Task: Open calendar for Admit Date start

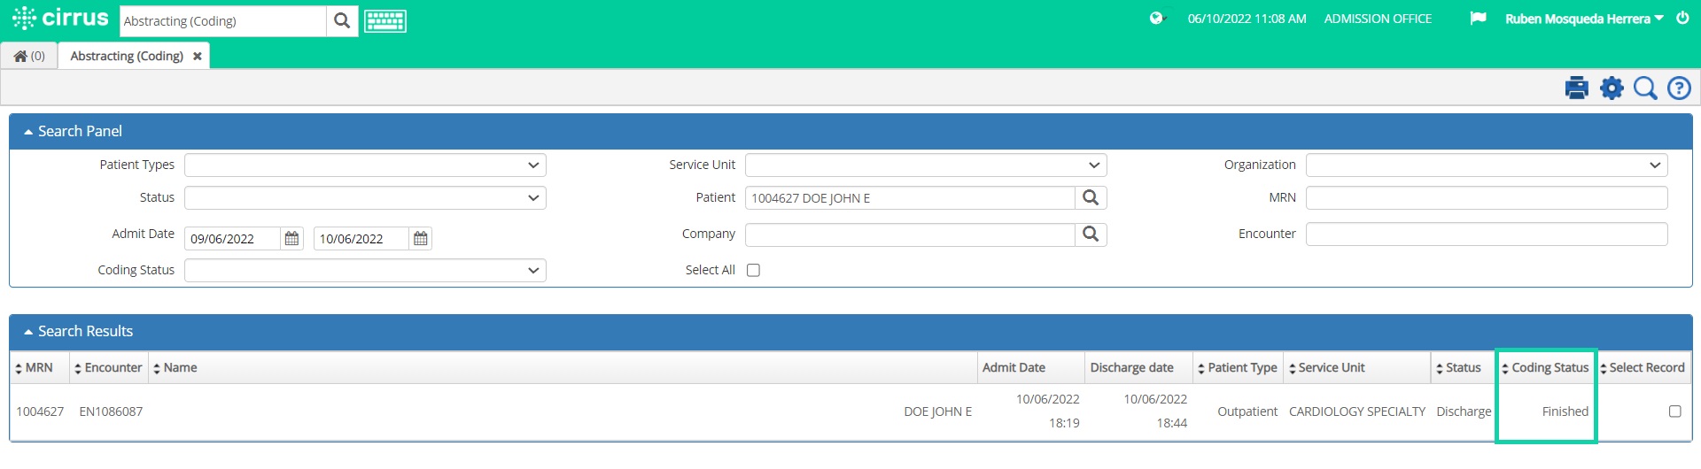Action: 291,239
